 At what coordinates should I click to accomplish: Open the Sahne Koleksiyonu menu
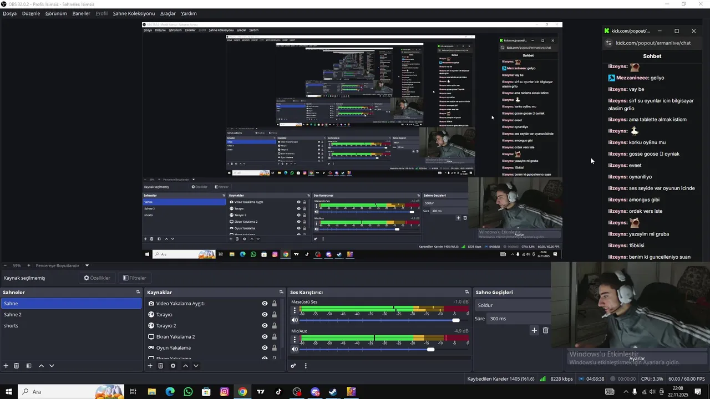(134, 13)
